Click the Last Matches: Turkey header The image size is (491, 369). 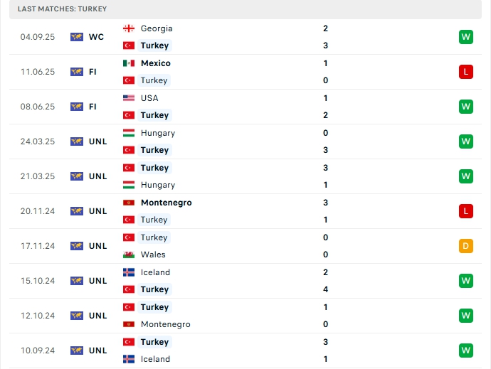[x=63, y=9]
